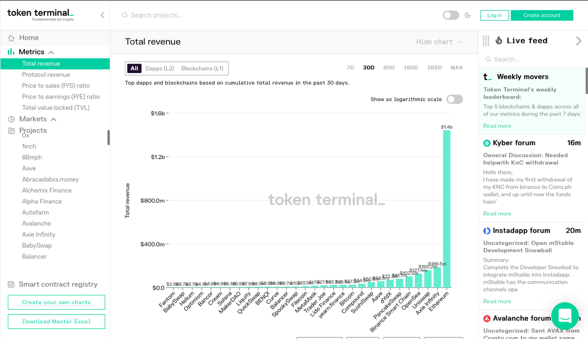Click Download Master Excel button
Viewport: 588px width, 339px height.
pyautogui.click(x=56, y=322)
